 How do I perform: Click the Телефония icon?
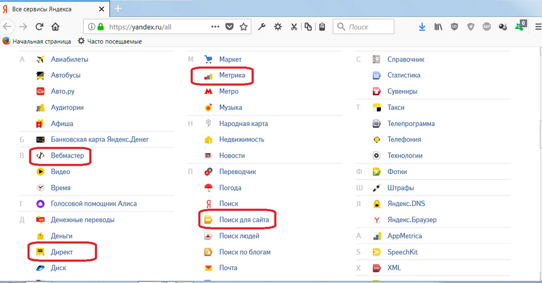click(x=377, y=140)
